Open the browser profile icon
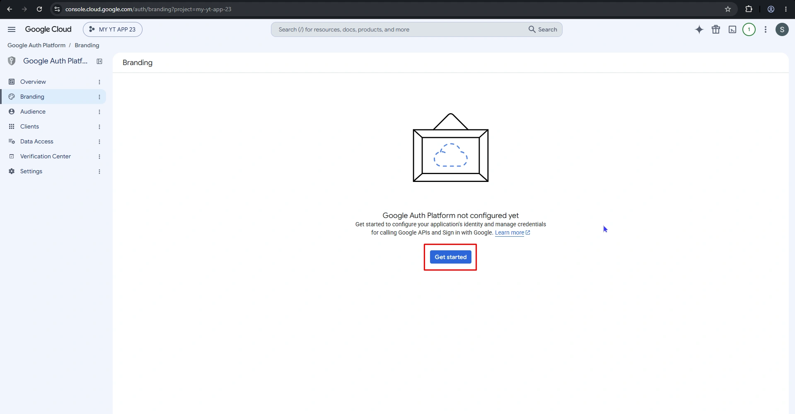 click(771, 9)
